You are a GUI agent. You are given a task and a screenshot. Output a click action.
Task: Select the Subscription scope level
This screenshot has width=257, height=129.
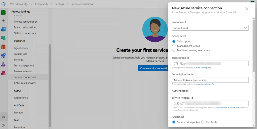pos(174,41)
